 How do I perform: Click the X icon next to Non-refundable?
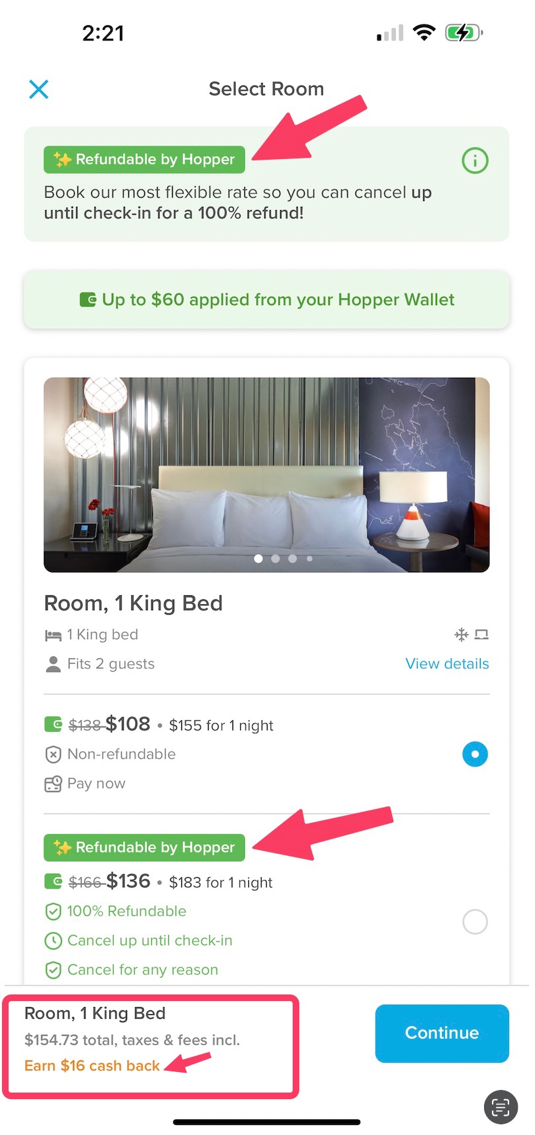point(52,754)
